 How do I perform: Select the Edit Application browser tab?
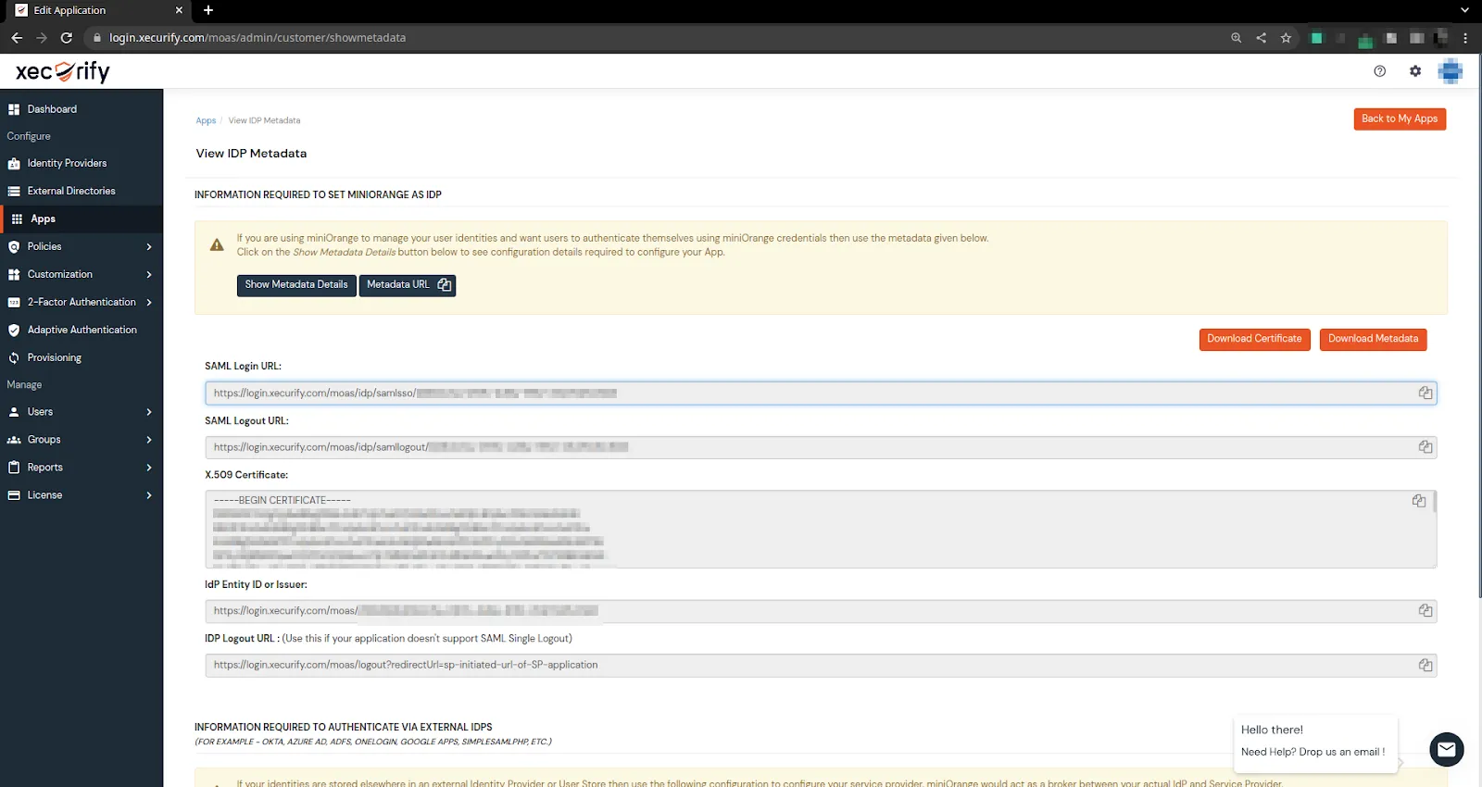pyautogui.click(x=97, y=10)
